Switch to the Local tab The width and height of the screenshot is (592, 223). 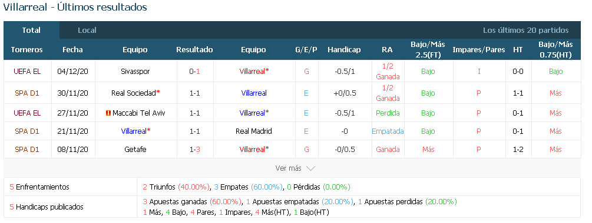[x=87, y=31]
